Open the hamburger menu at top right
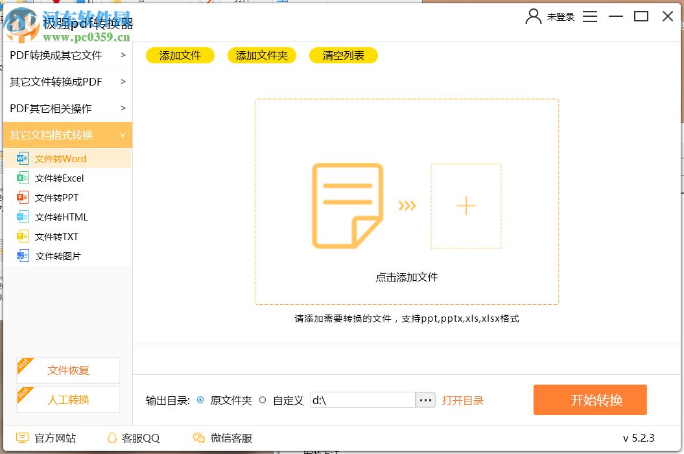Screen dimensions: 684x454 tap(590, 16)
